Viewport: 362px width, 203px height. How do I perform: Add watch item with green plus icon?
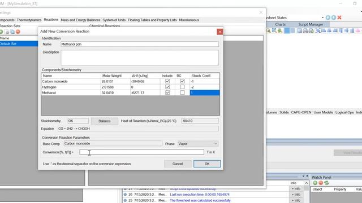pos(315,183)
